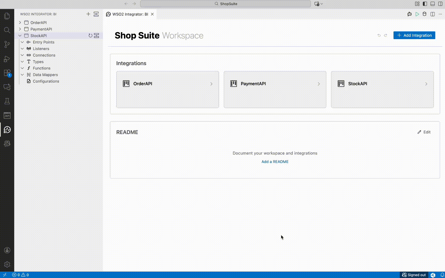Open the AI chat assistant robot icon
This screenshot has width=445, height=278.
409,14
